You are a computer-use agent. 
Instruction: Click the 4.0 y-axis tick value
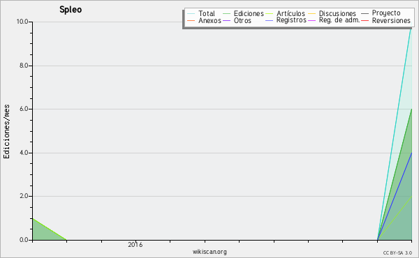(24, 153)
